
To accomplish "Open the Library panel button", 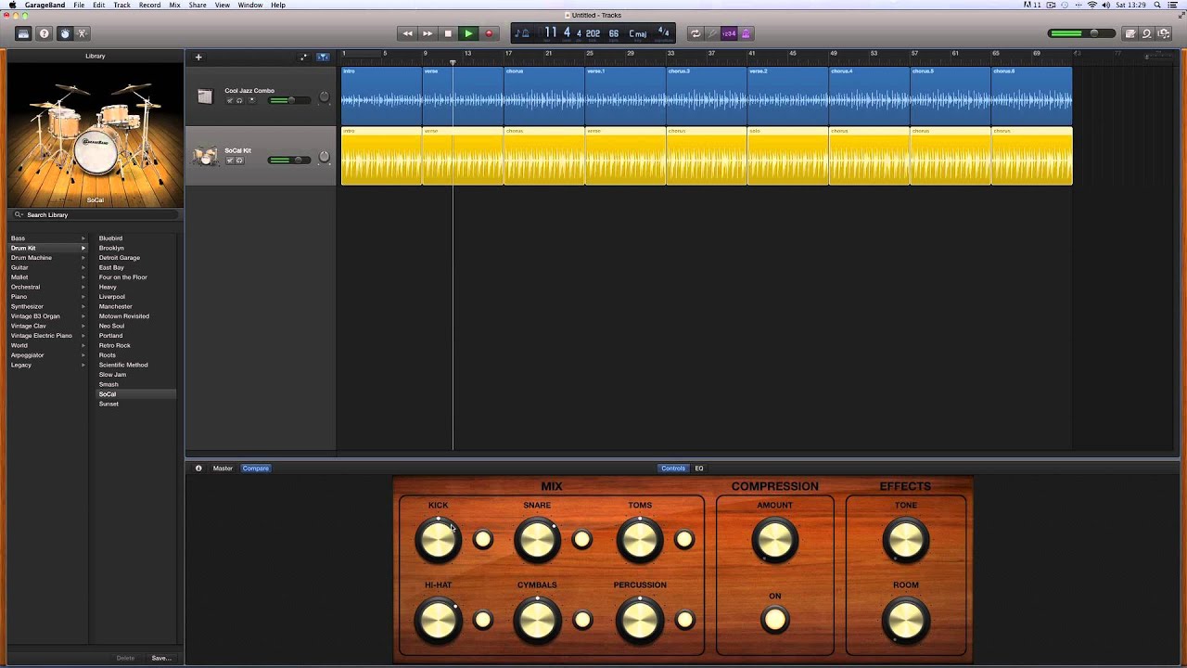I will click(x=23, y=33).
